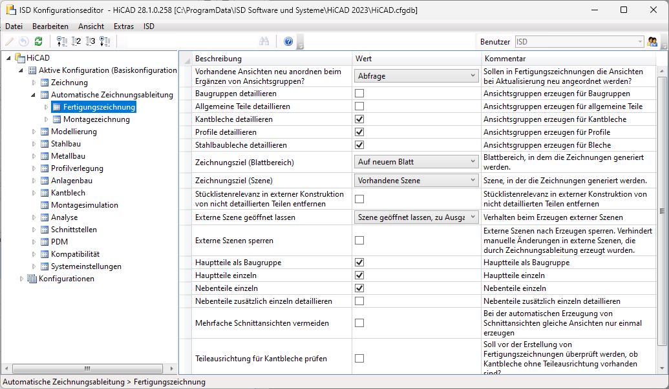Enable the Baugruppen detaillieren checkbox
The height and width of the screenshot is (389, 669).
coord(359,94)
